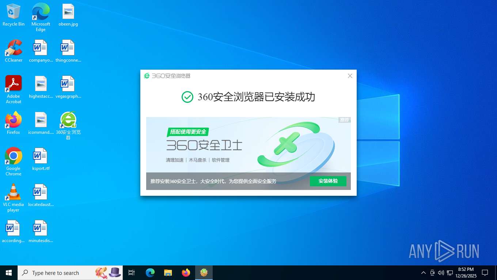Close the 360安全浏览器 installer dialog
Screen dimensions: 497x280
[350, 76]
